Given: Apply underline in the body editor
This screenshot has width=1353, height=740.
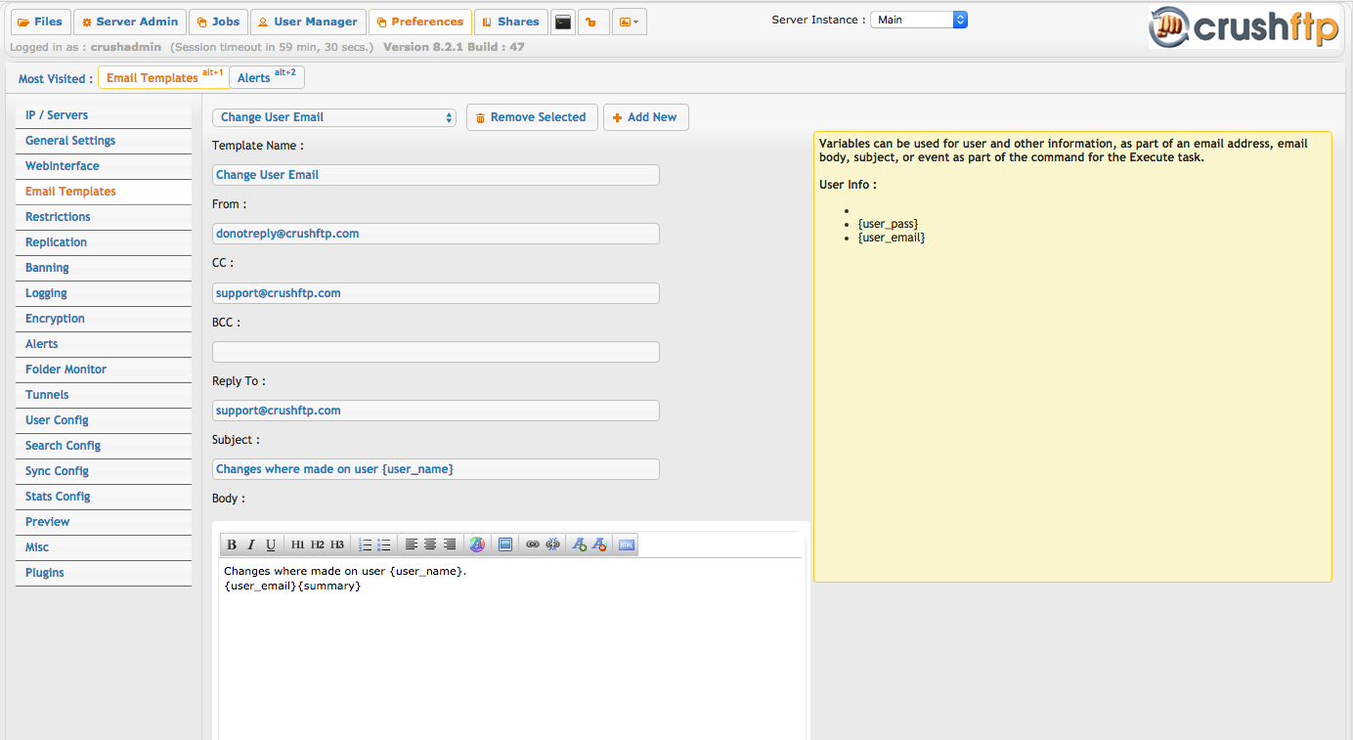Looking at the screenshot, I should pos(271,544).
